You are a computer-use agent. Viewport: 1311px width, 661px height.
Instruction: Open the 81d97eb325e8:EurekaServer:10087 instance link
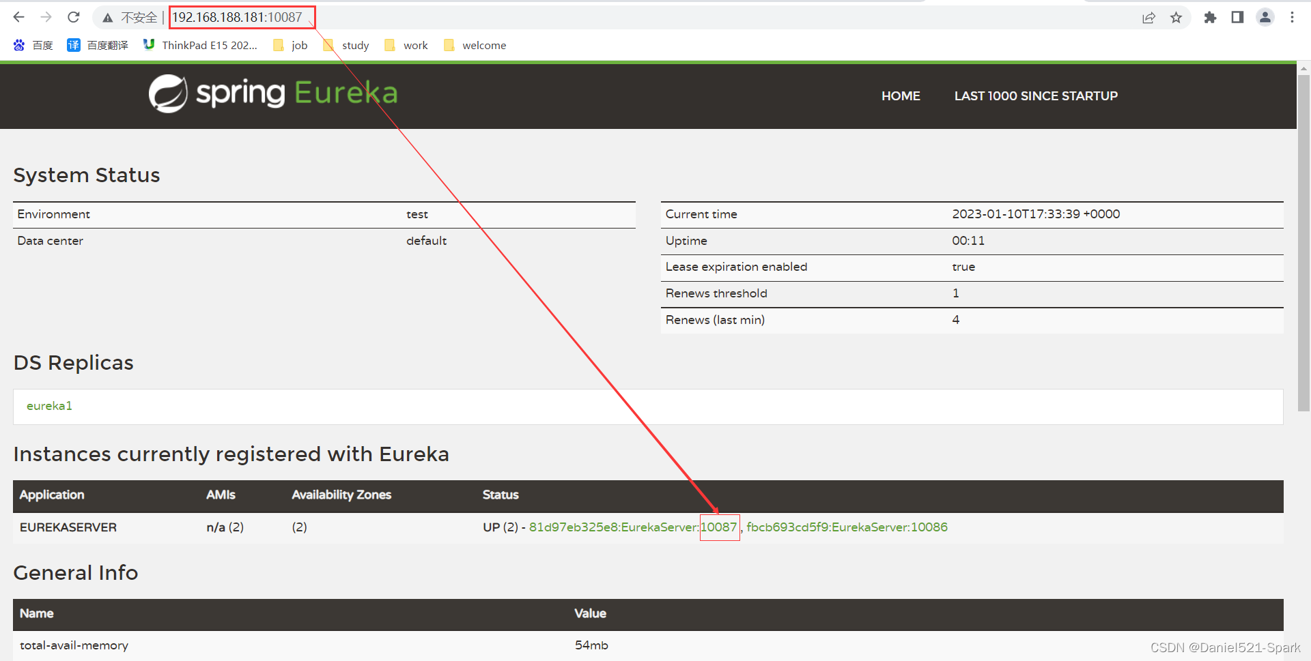[633, 527]
